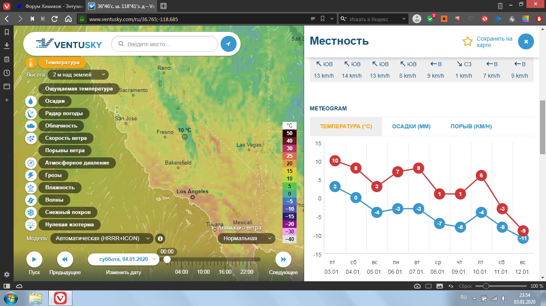Click the locate-me arrow button
This screenshot has height=306, width=546.
pos(228,44)
